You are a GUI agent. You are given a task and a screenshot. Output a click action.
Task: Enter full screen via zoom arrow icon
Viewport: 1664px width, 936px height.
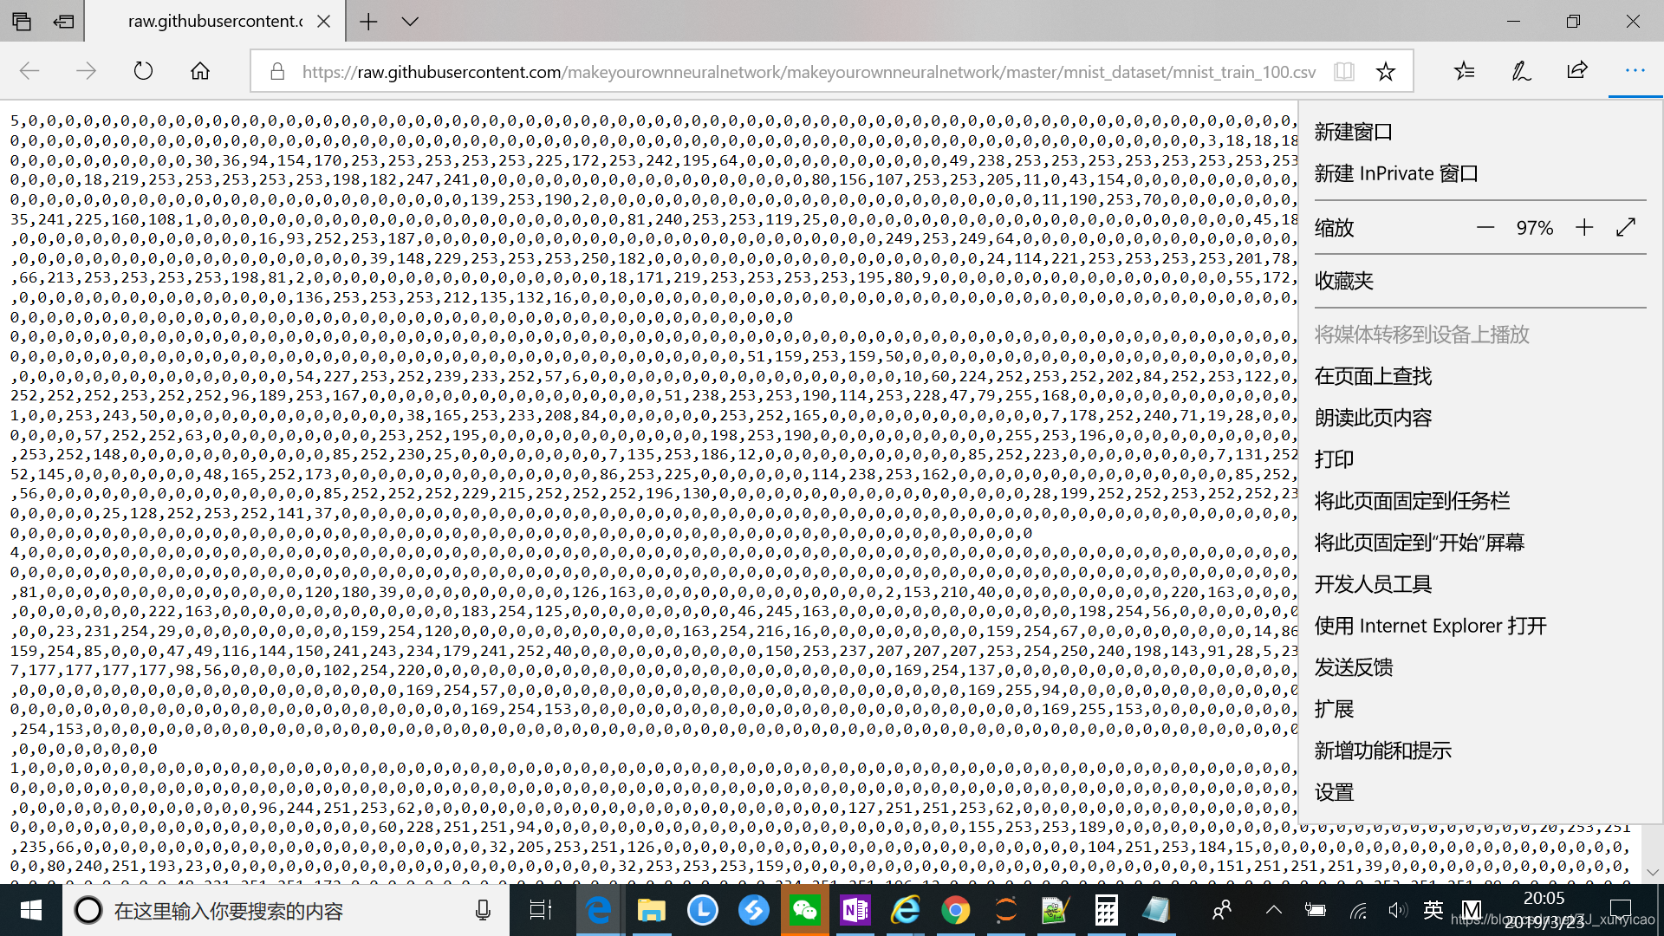[1626, 228]
